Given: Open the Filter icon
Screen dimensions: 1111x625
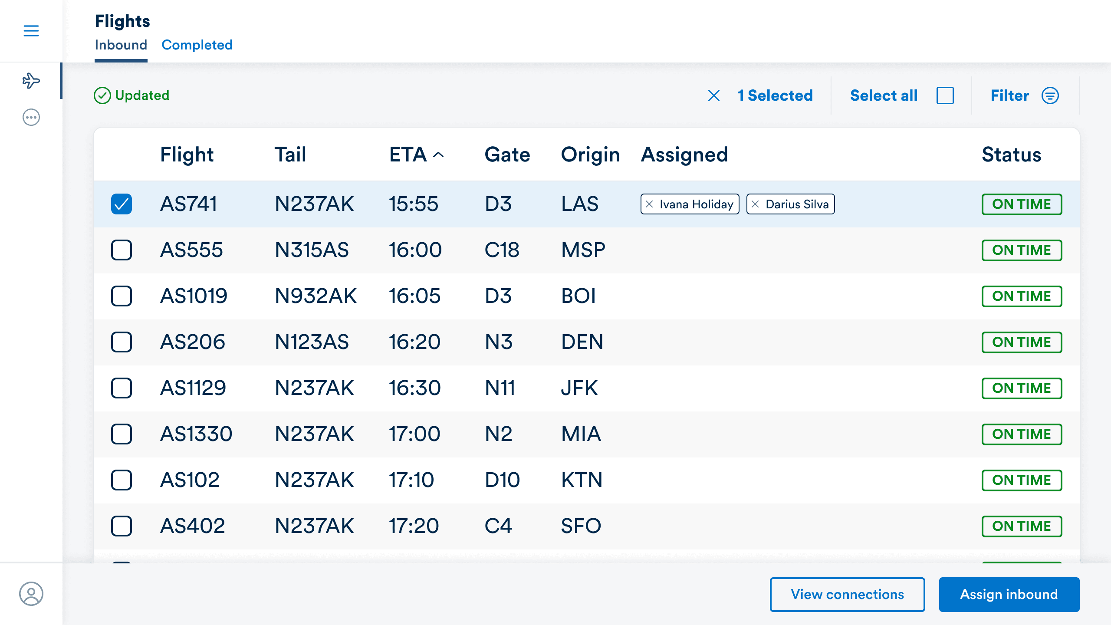Looking at the screenshot, I should 1050,95.
